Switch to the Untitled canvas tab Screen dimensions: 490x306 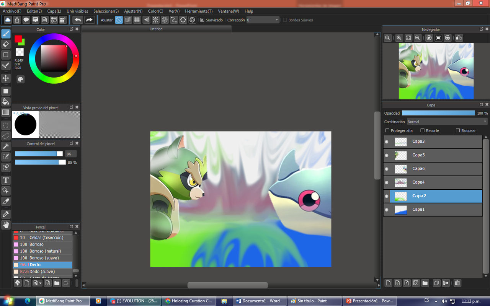[156, 29]
